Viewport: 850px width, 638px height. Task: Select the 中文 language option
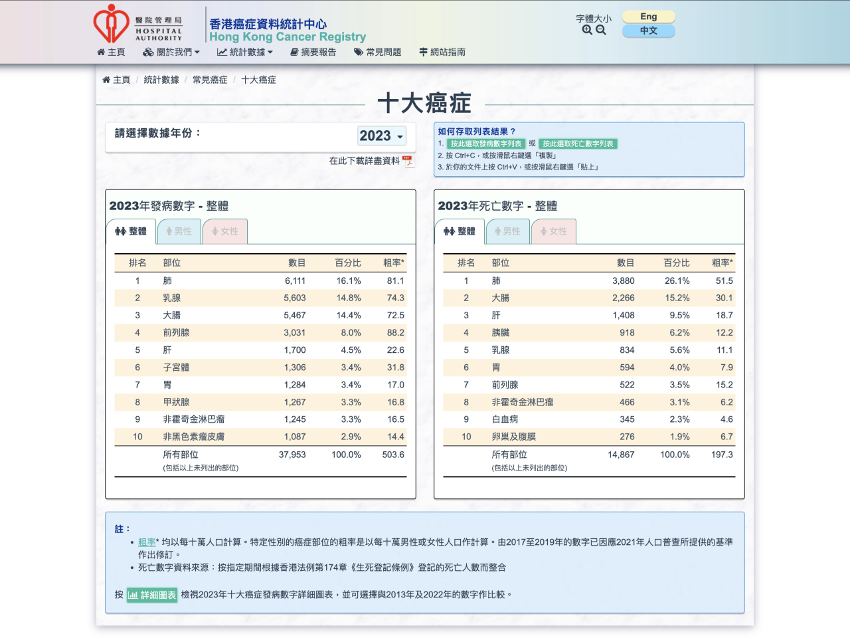(x=648, y=31)
